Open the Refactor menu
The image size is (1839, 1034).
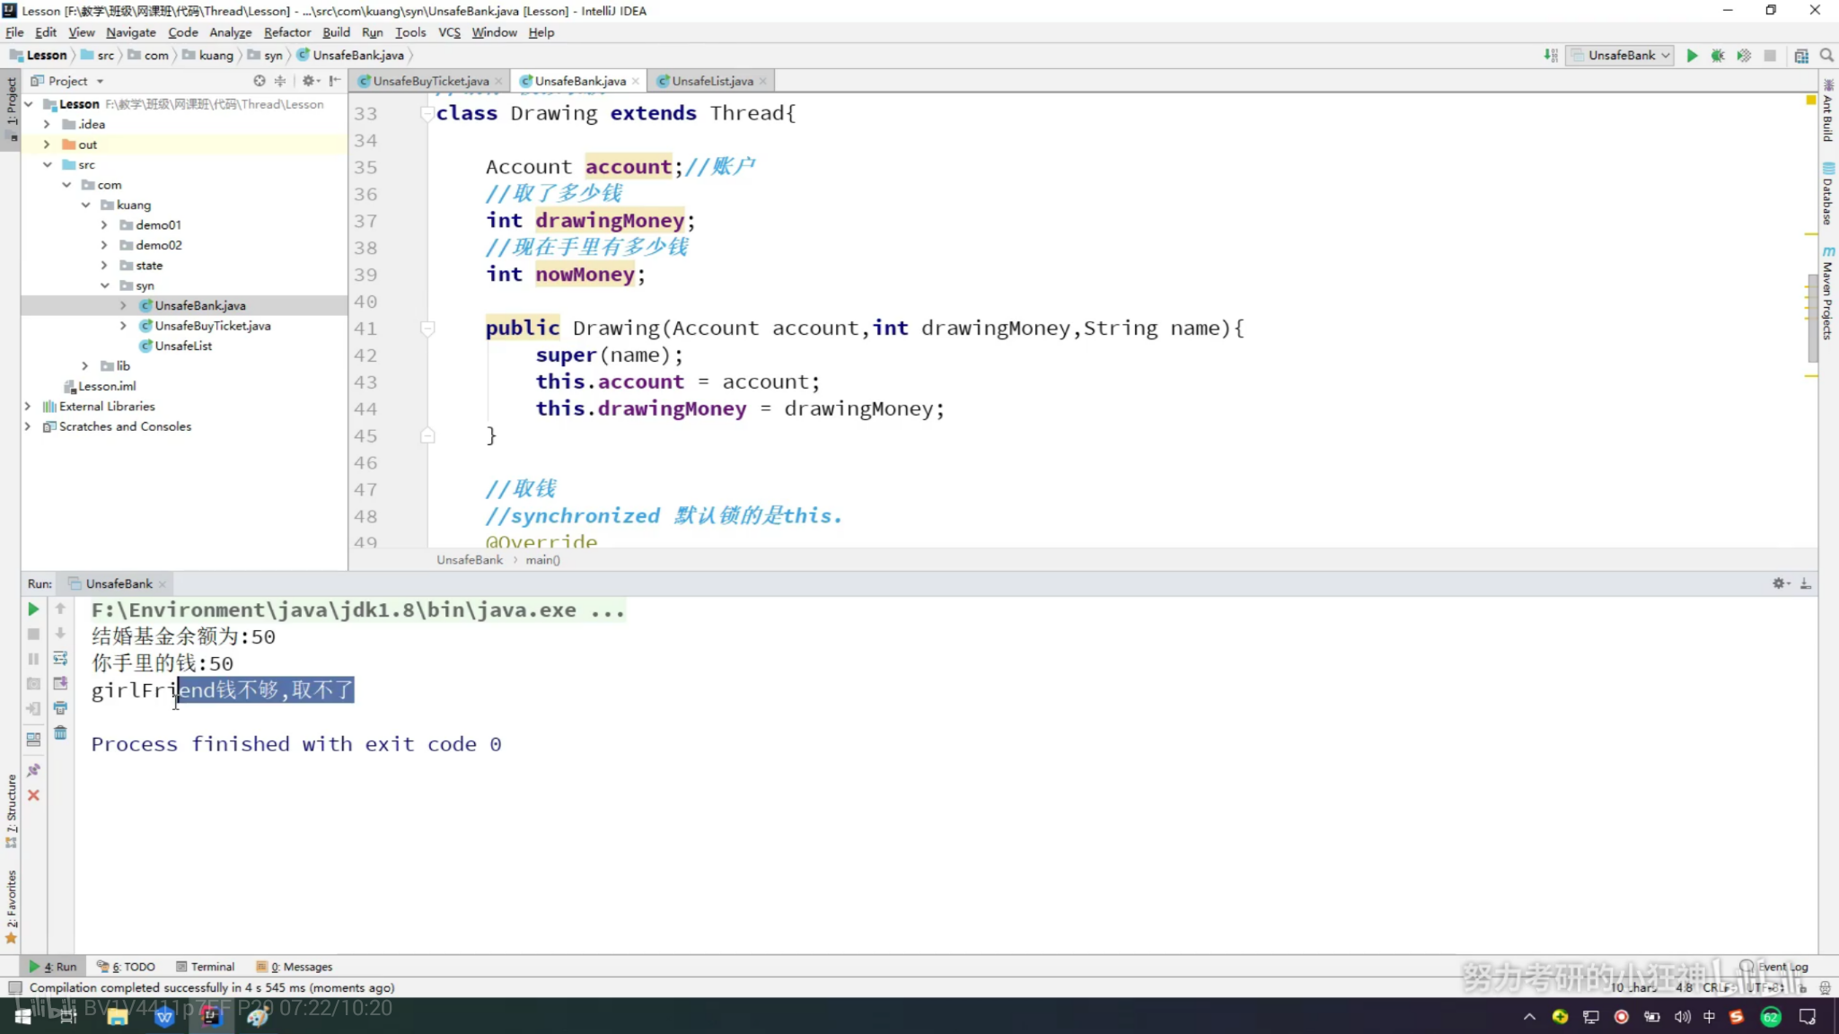287,32
